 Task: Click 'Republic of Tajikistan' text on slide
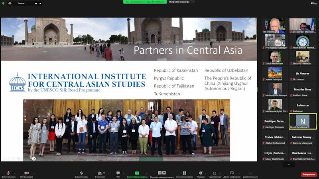tap(174, 86)
